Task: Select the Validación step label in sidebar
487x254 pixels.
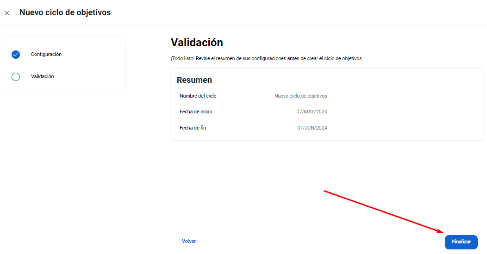Action: 43,77
